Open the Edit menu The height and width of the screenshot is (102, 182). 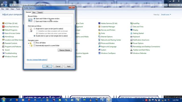[x=7, y=9]
